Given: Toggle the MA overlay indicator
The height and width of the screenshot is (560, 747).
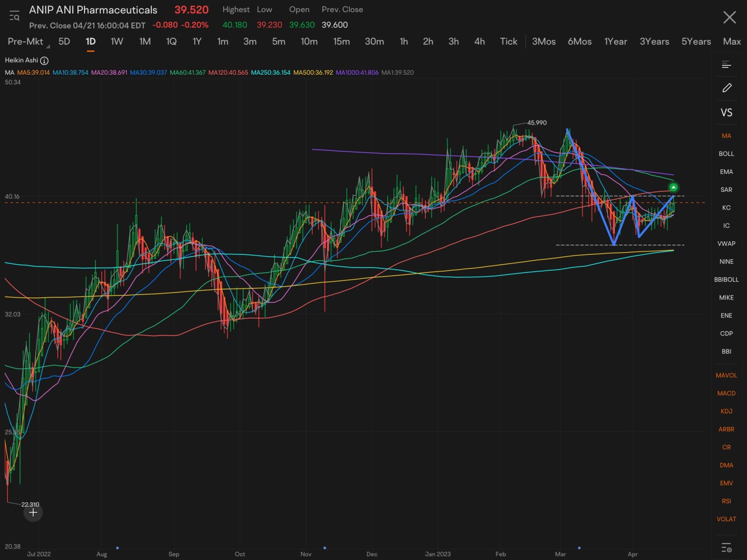Looking at the screenshot, I should [726, 136].
